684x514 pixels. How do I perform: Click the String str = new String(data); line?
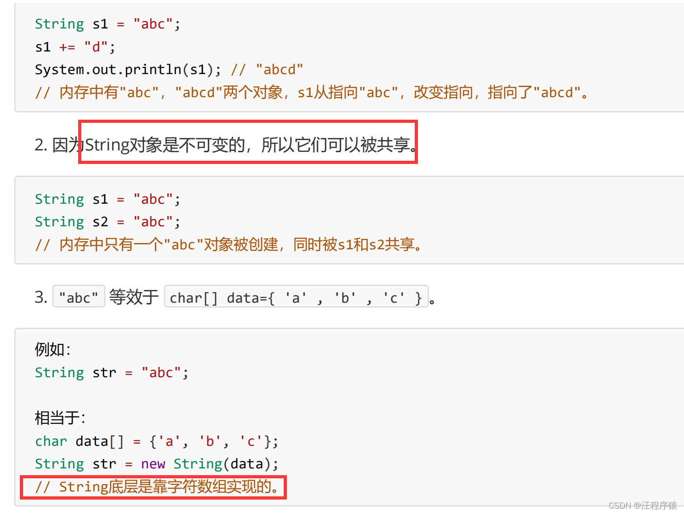[157, 464]
